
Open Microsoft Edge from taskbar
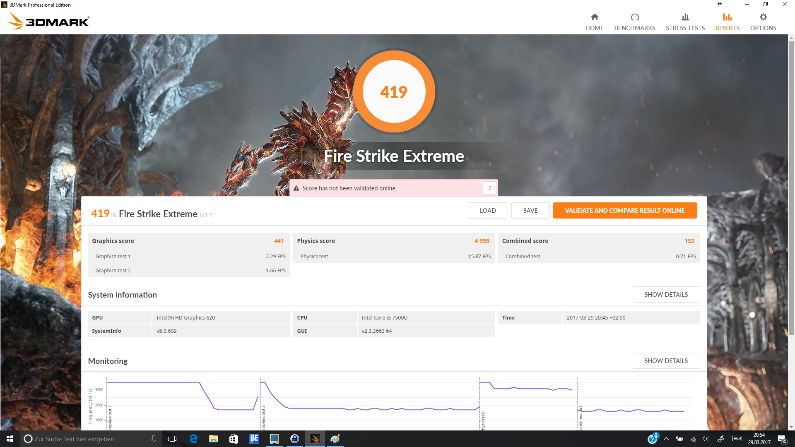(193, 439)
